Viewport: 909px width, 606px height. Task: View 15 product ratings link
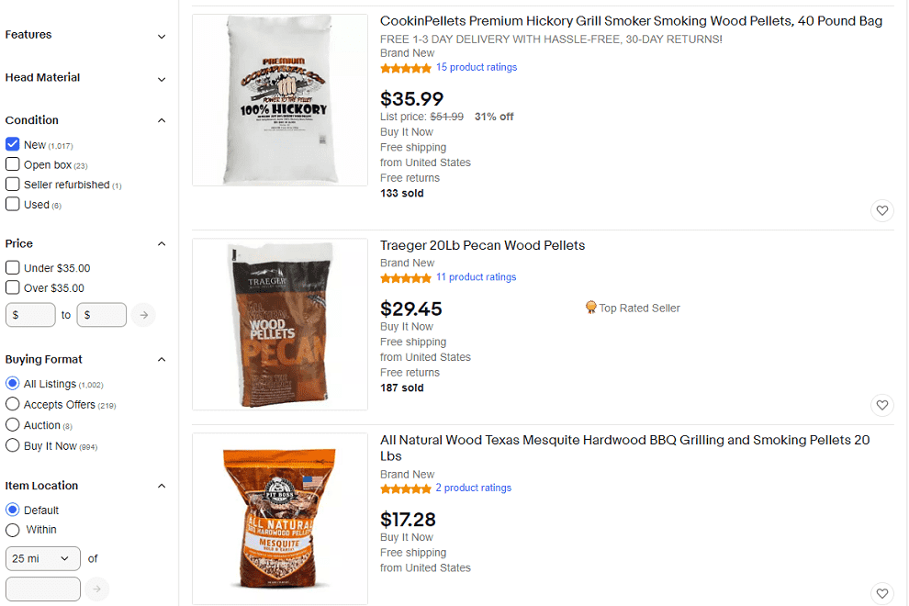pos(476,67)
